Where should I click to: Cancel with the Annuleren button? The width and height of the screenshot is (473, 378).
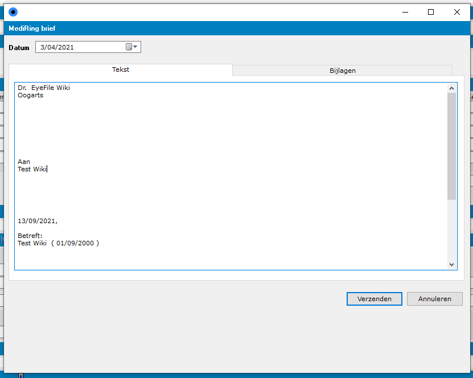tap(435, 299)
